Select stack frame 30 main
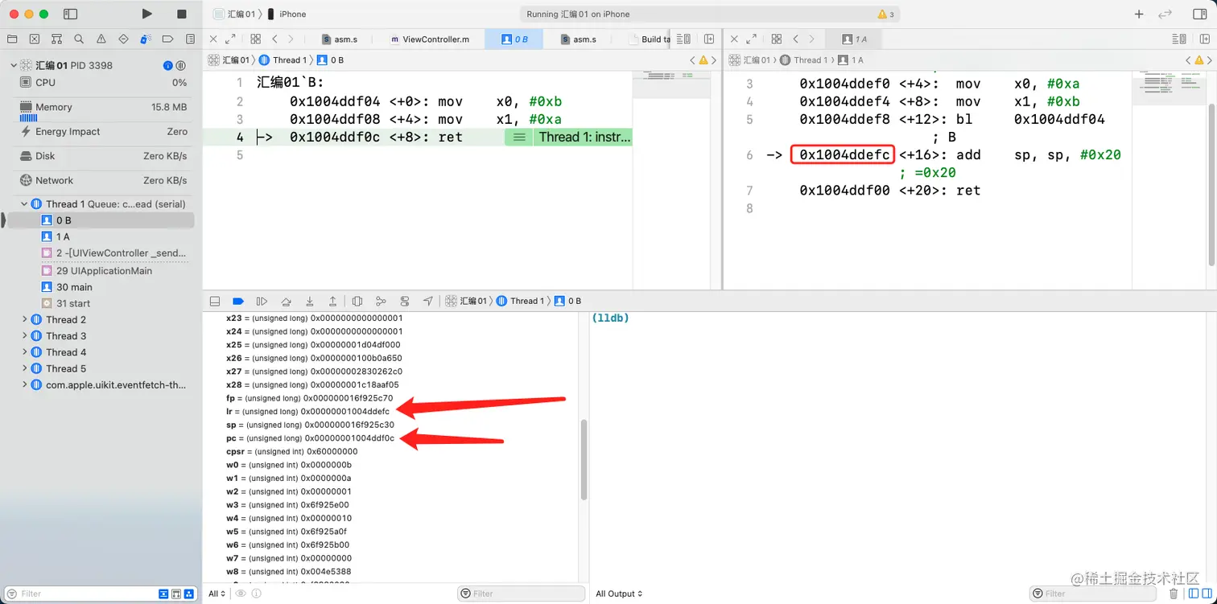 [101, 287]
